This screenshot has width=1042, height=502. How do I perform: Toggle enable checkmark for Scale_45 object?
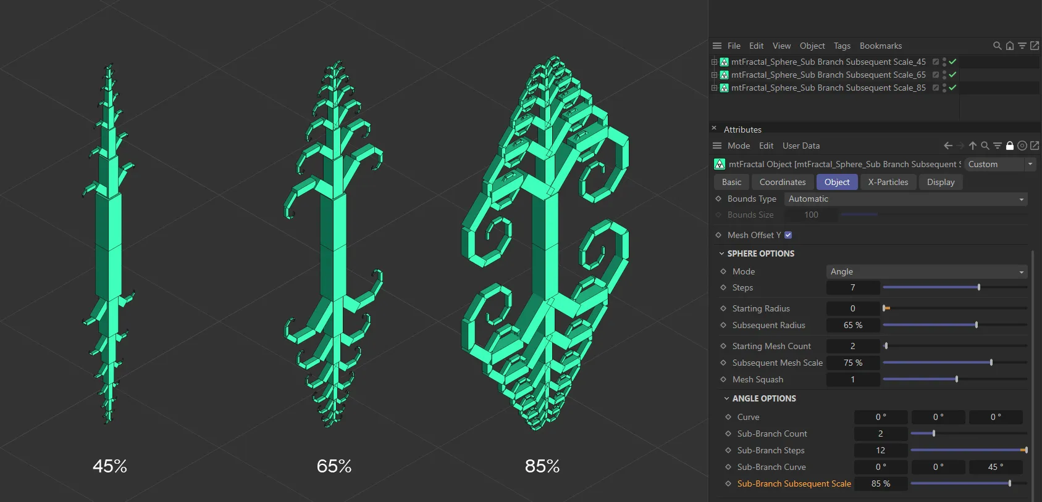click(952, 62)
